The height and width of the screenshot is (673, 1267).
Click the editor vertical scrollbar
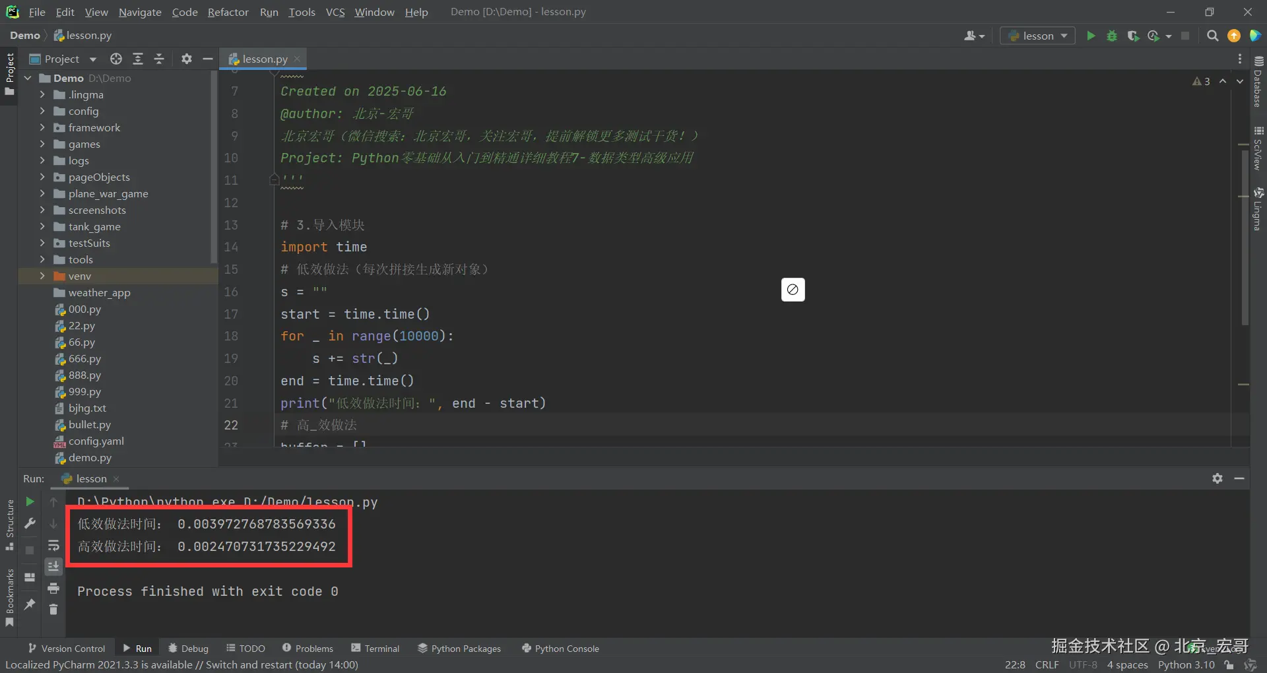coord(1245,238)
